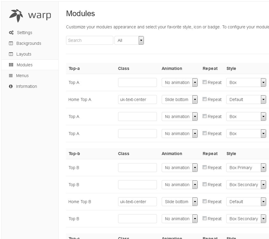Screen dimensions: 269x239
Task: Open the Box Primary style dropdown
Action: pyautogui.click(x=246, y=168)
